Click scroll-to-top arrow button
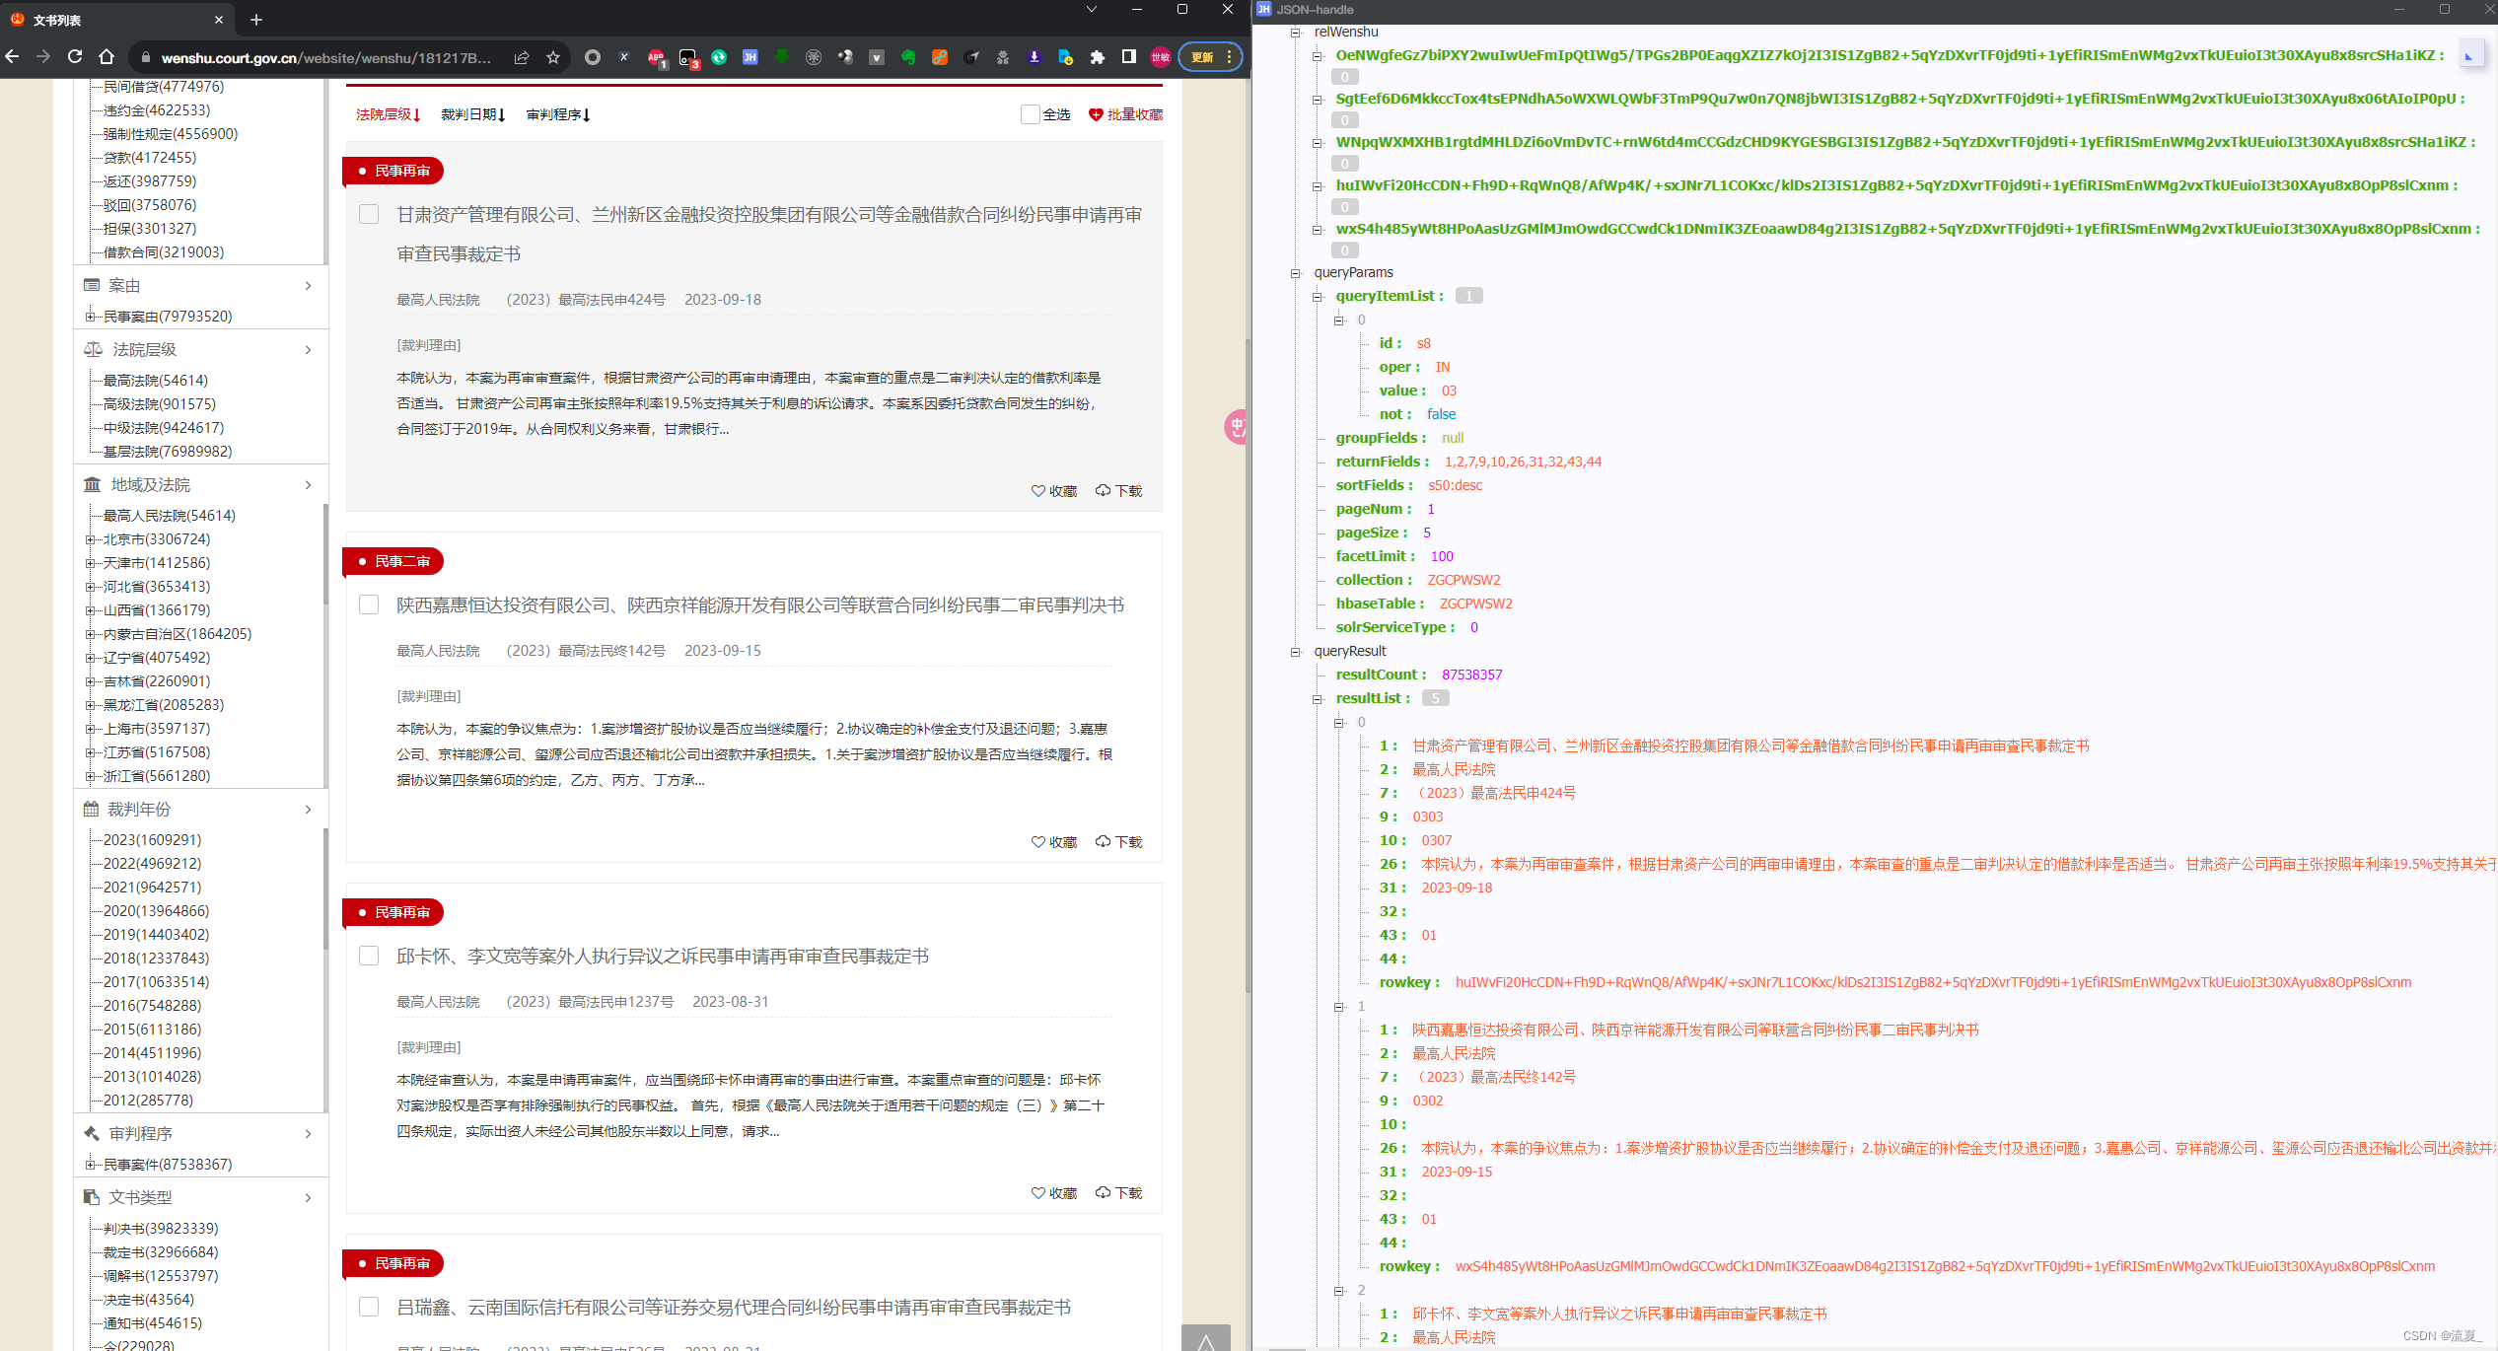 (1205, 1338)
